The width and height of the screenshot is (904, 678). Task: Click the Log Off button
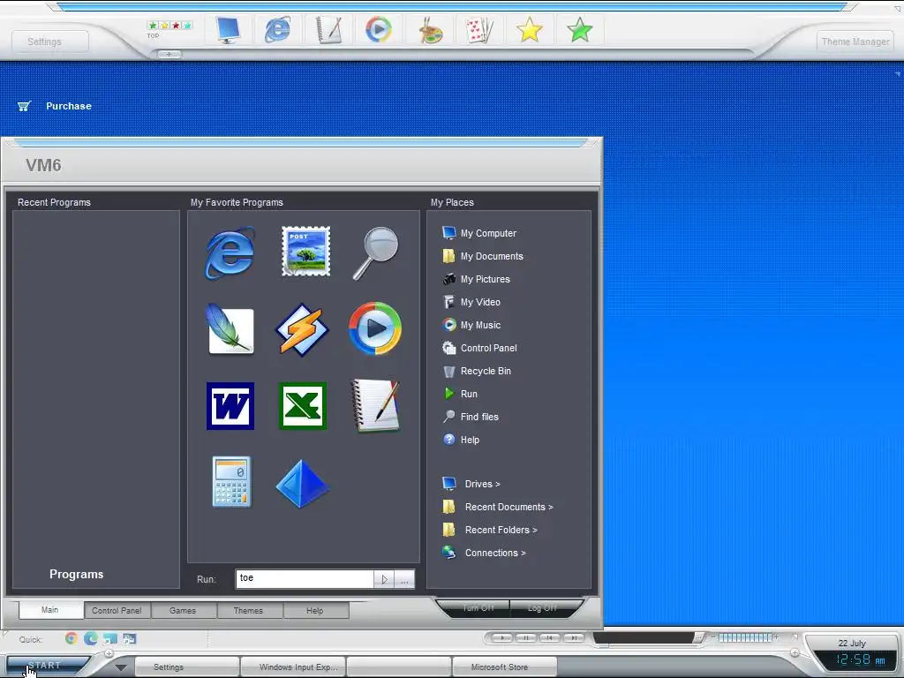pyautogui.click(x=542, y=607)
